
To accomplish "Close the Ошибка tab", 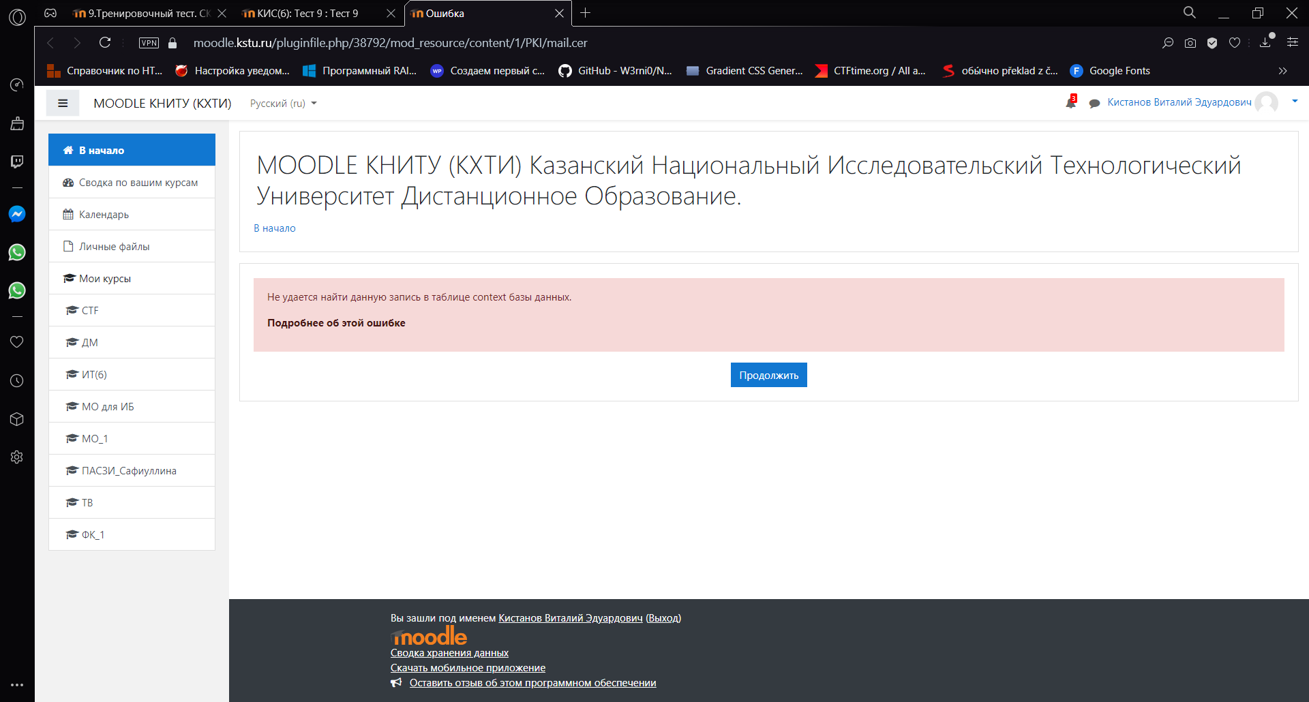I will (x=559, y=13).
